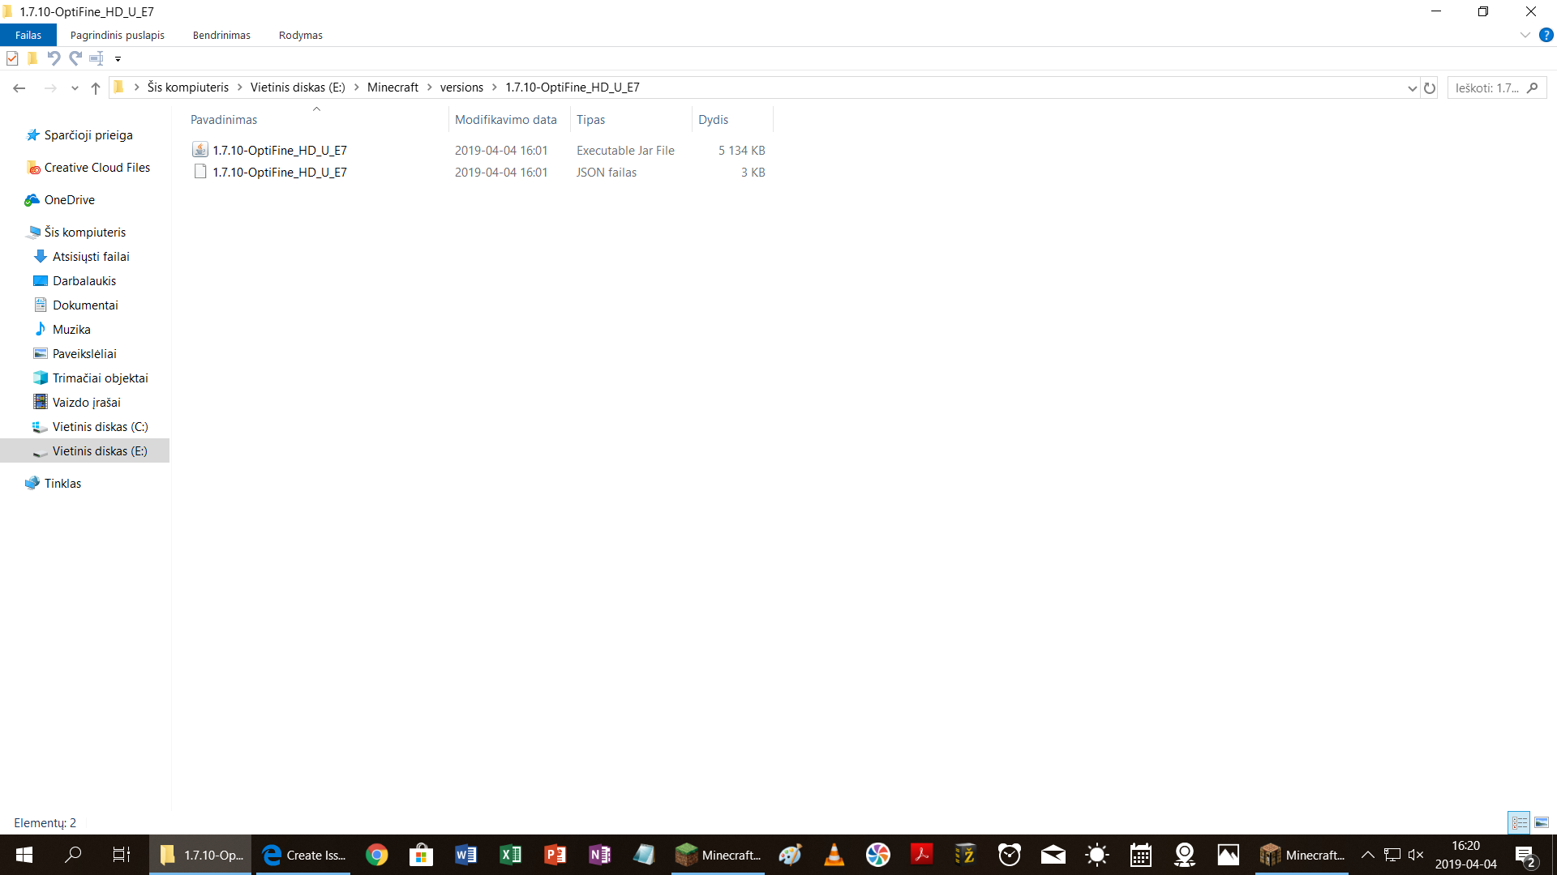
Task: Open the recent locations dropdown arrow
Action: (75, 88)
